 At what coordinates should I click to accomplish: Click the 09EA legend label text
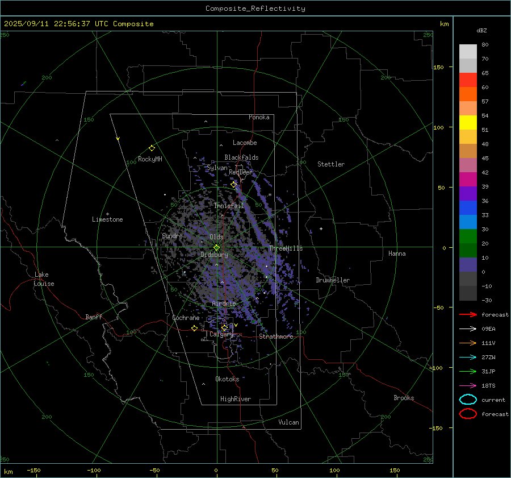(488, 329)
